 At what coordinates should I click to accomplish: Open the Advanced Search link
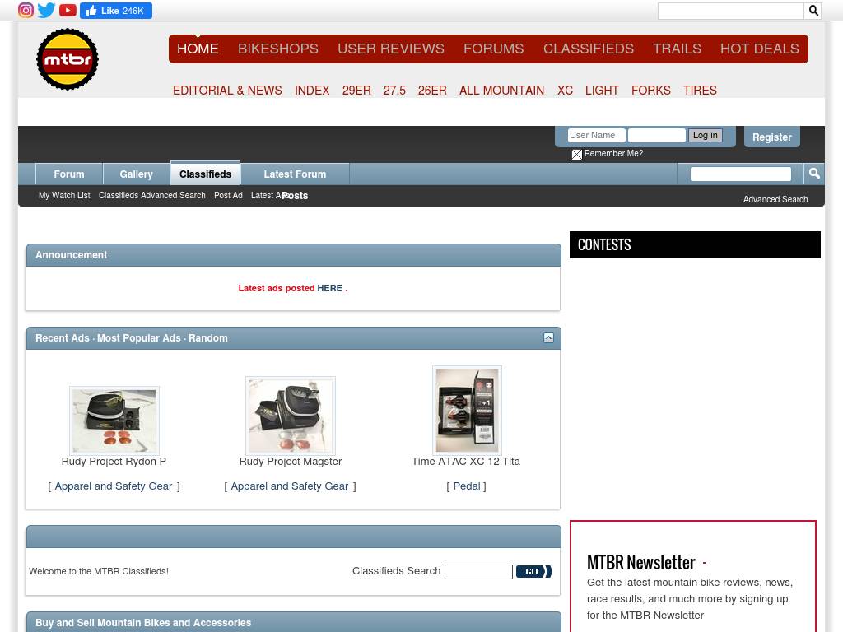tap(775, 200)
